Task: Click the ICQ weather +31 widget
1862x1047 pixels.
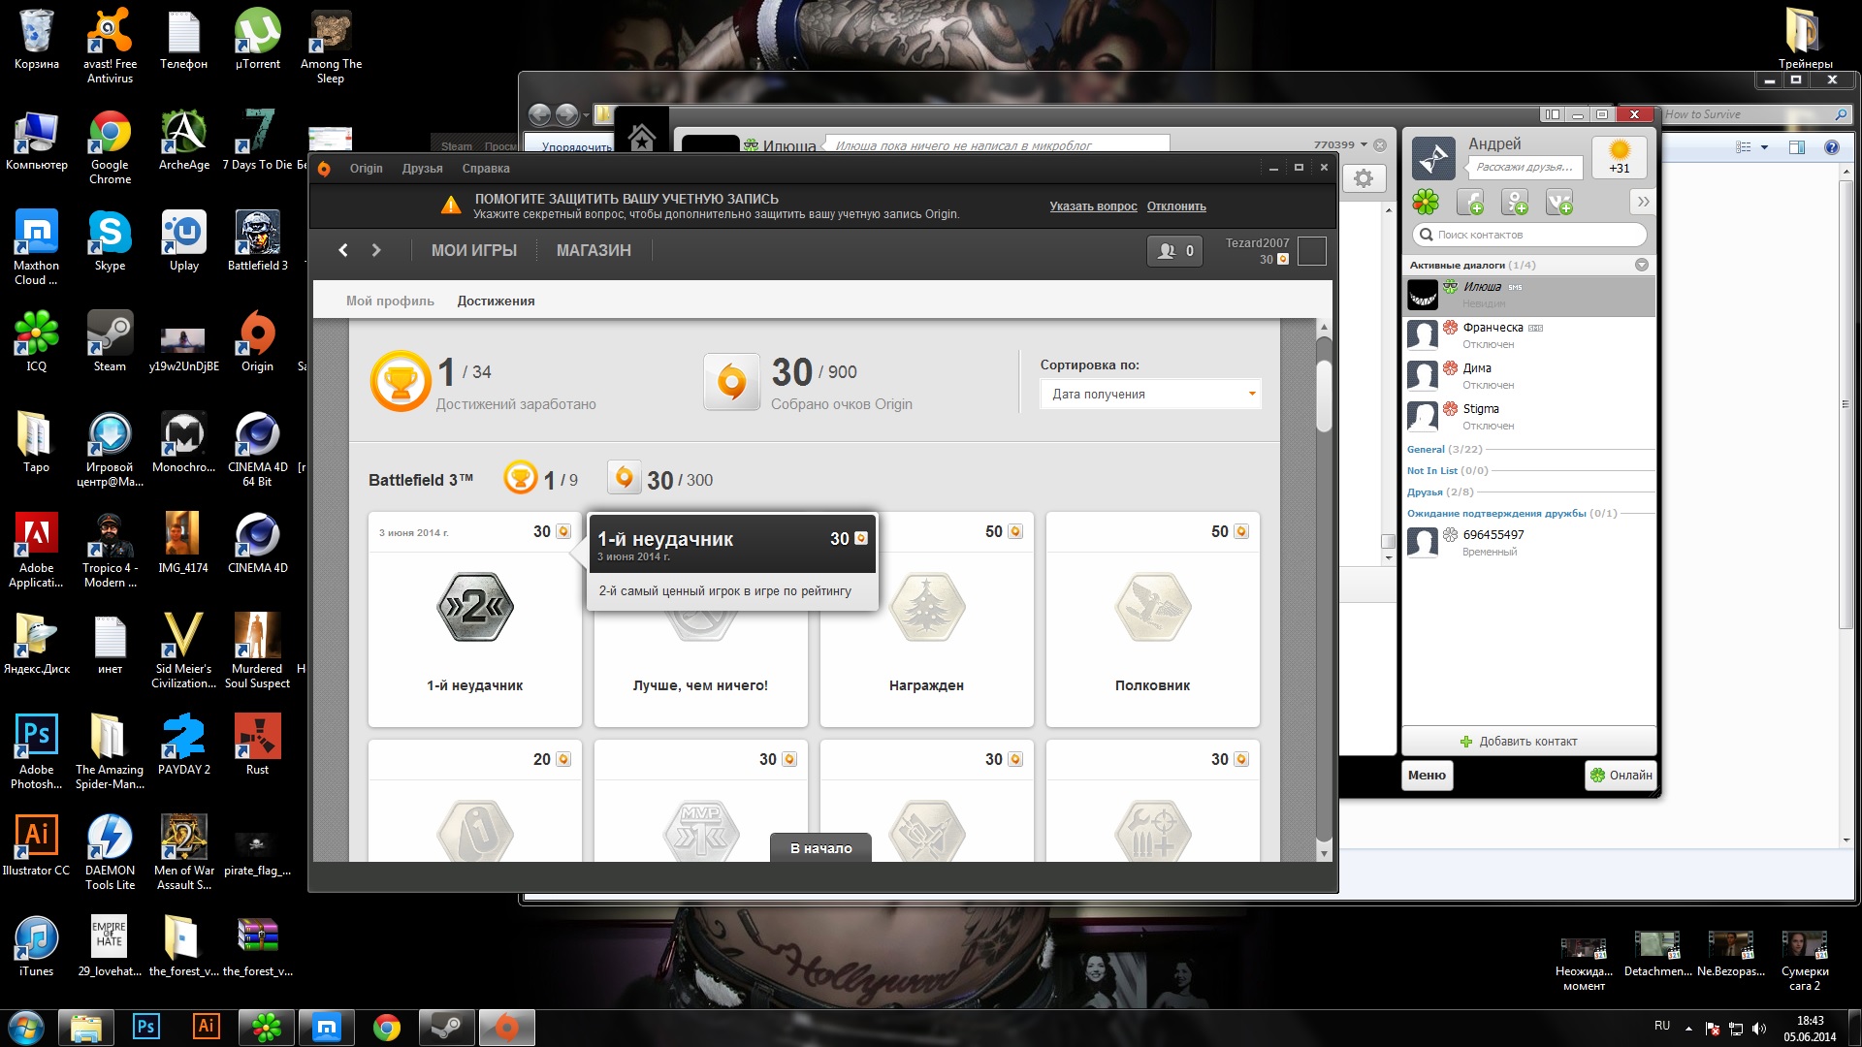Action: pos(1620,157)
